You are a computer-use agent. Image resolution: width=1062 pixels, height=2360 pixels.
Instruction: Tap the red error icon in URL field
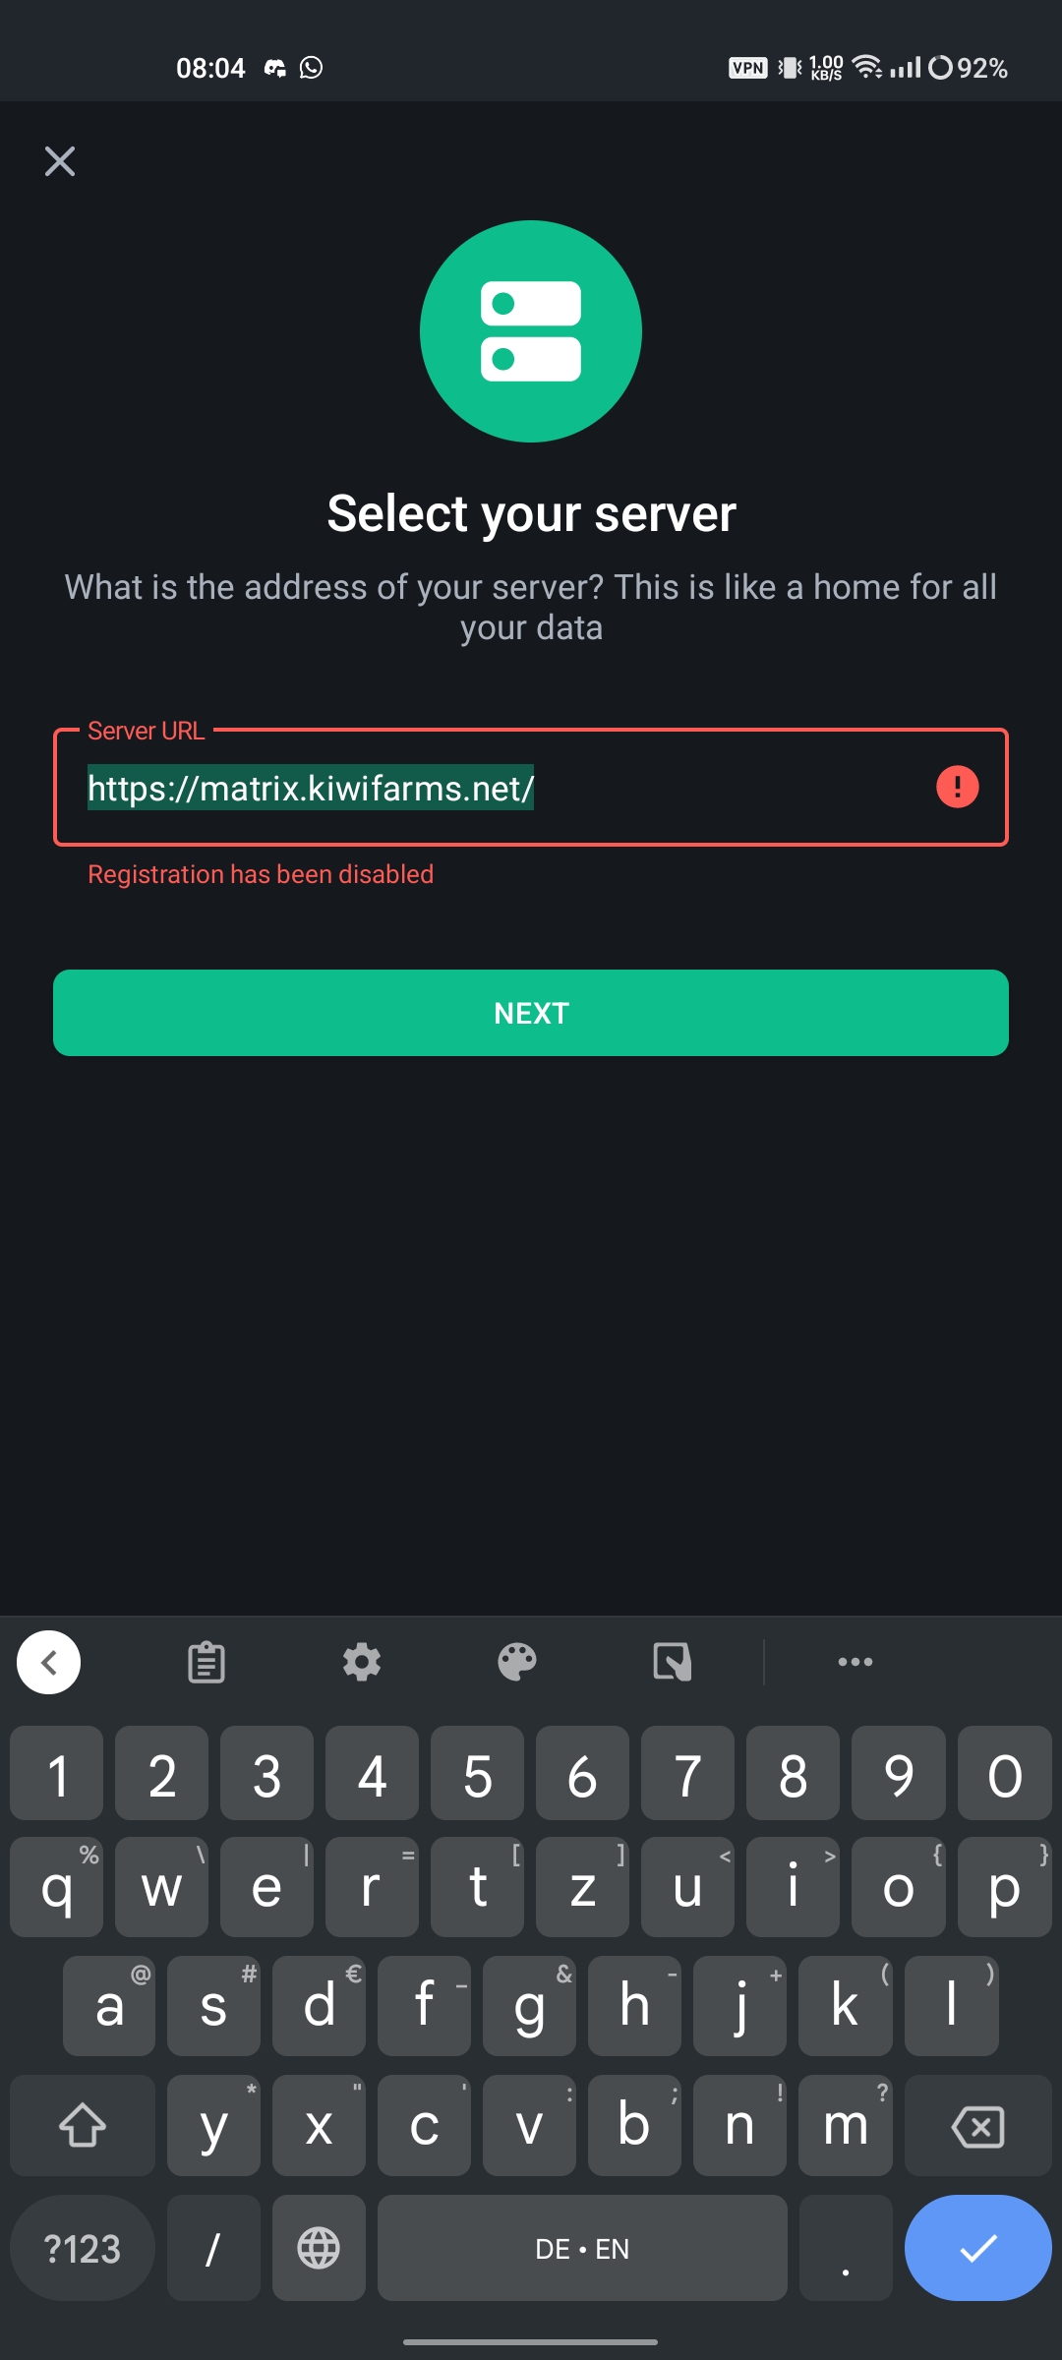pos(957,787)
